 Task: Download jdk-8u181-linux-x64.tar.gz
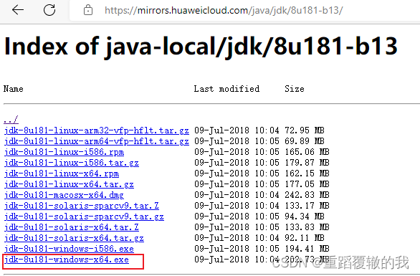[x=69, y=184]
